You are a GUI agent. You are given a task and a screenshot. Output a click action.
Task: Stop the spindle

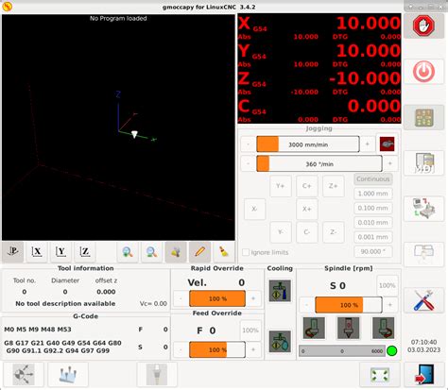349,328
